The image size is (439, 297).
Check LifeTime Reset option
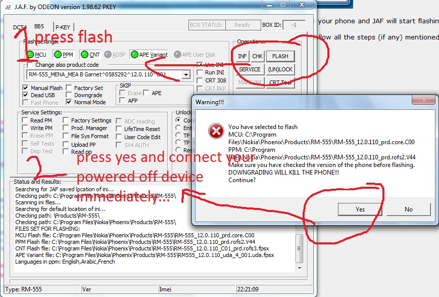(119, 129)
